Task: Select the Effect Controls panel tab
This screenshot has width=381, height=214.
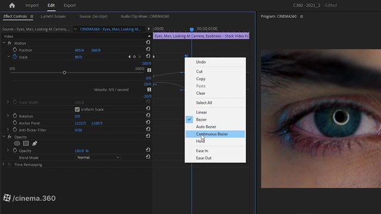Action: point(15,17)
